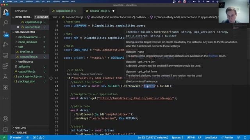Open capabilities.js in SELENIUMDEMO tree

(x=27, y=72)
